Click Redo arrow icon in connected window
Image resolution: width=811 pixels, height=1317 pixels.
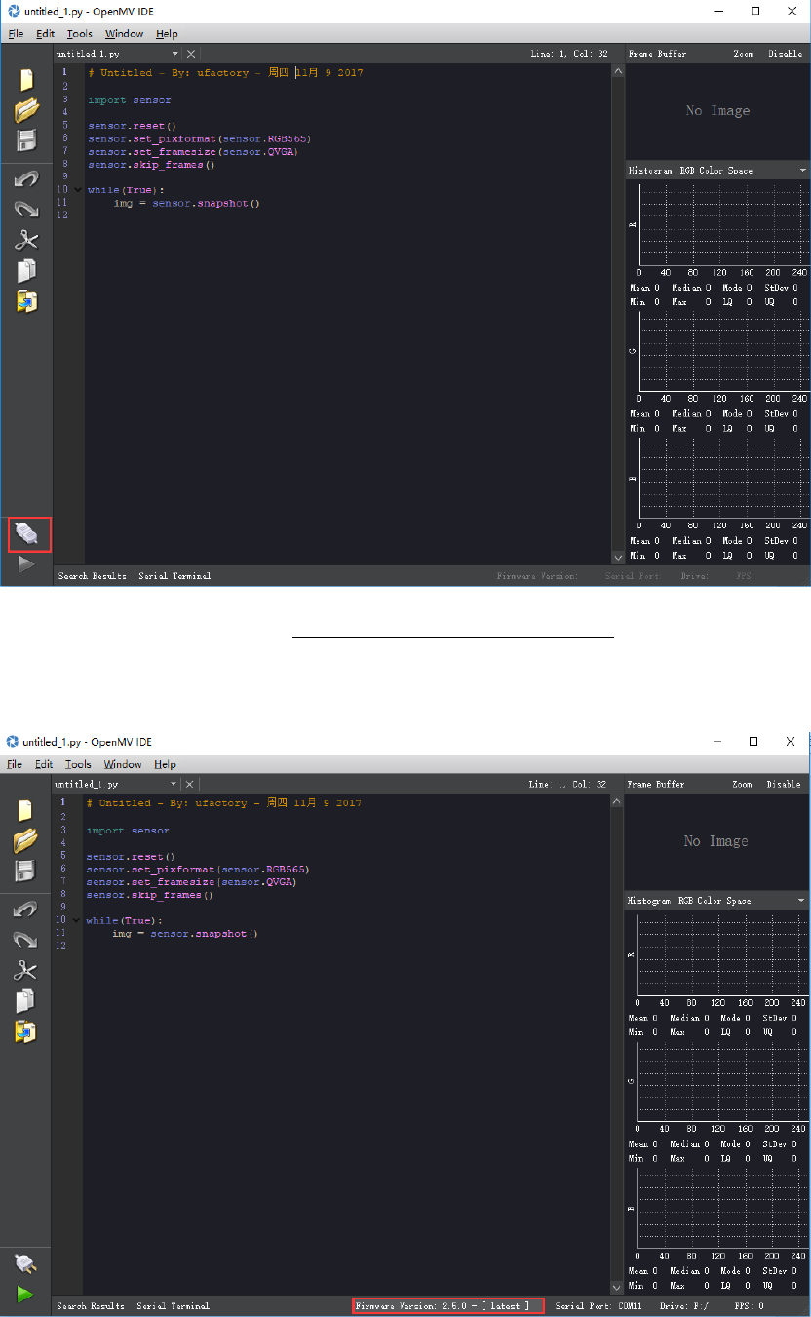point(24,940)
